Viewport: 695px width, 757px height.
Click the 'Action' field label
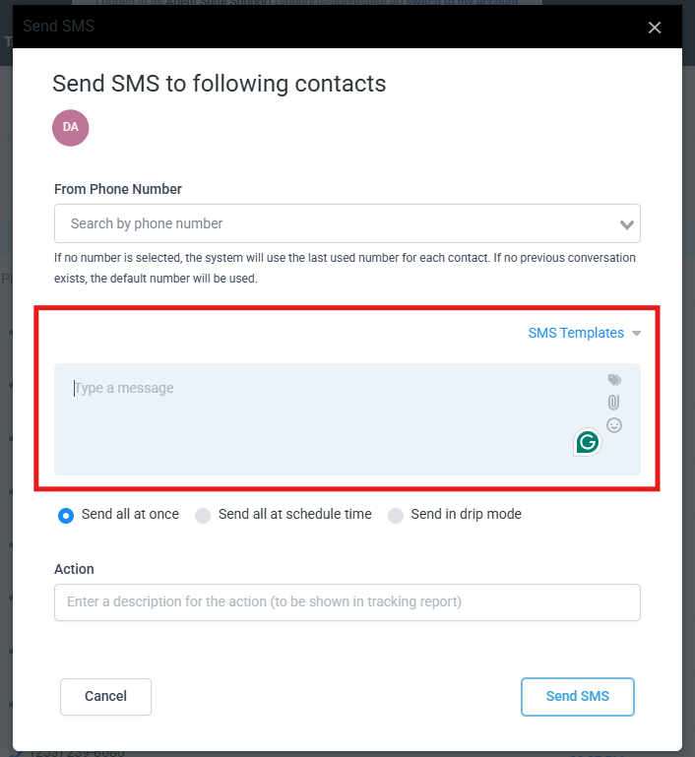74,569
